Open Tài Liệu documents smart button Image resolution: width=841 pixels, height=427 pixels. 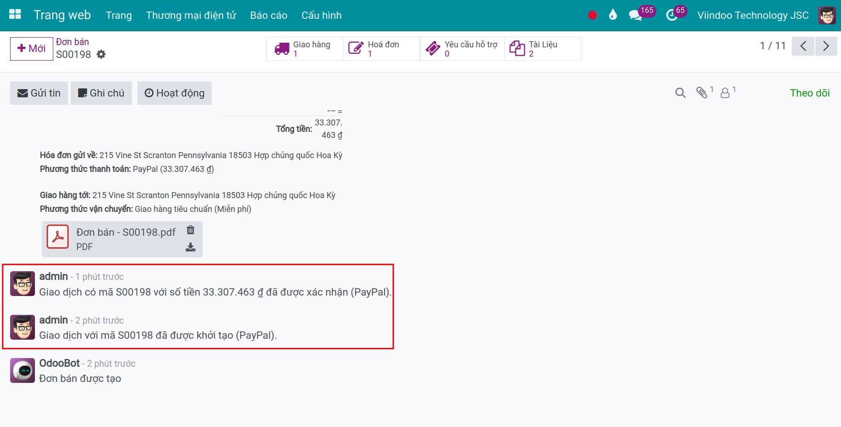(543, 49)
